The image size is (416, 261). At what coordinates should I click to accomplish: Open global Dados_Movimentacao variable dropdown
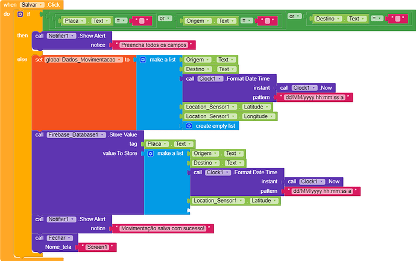[84, 60]
